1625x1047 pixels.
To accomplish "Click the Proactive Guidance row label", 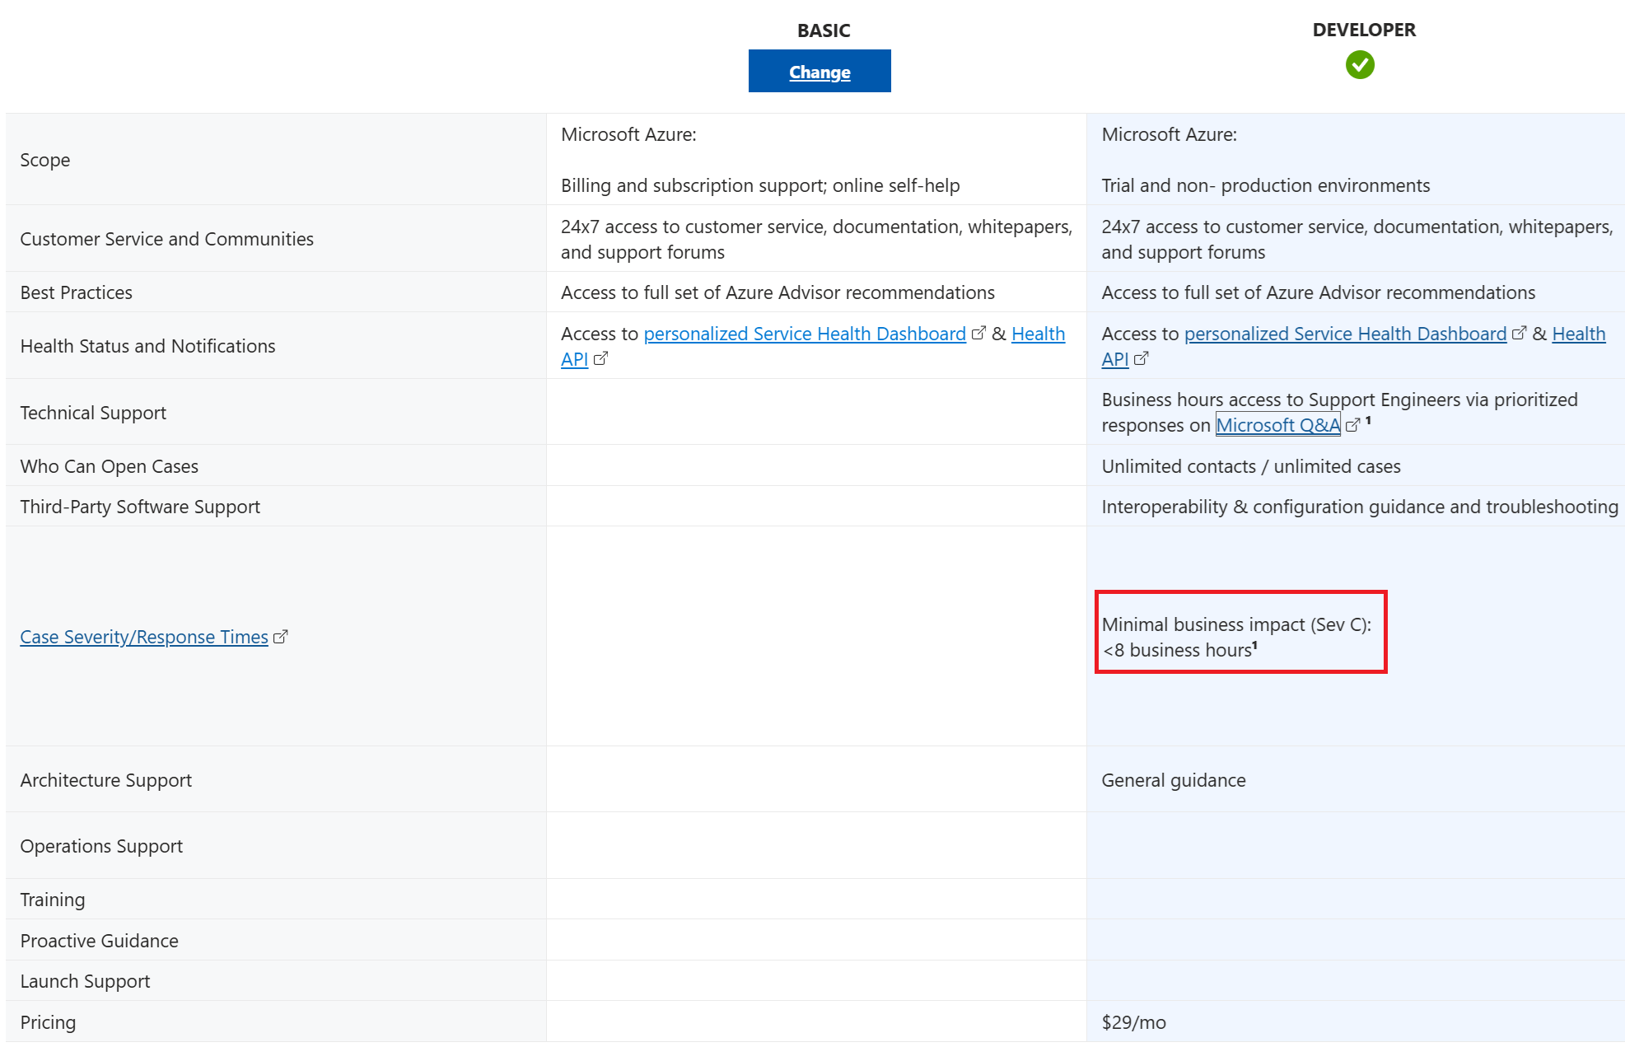I will [x=100, y=941].
